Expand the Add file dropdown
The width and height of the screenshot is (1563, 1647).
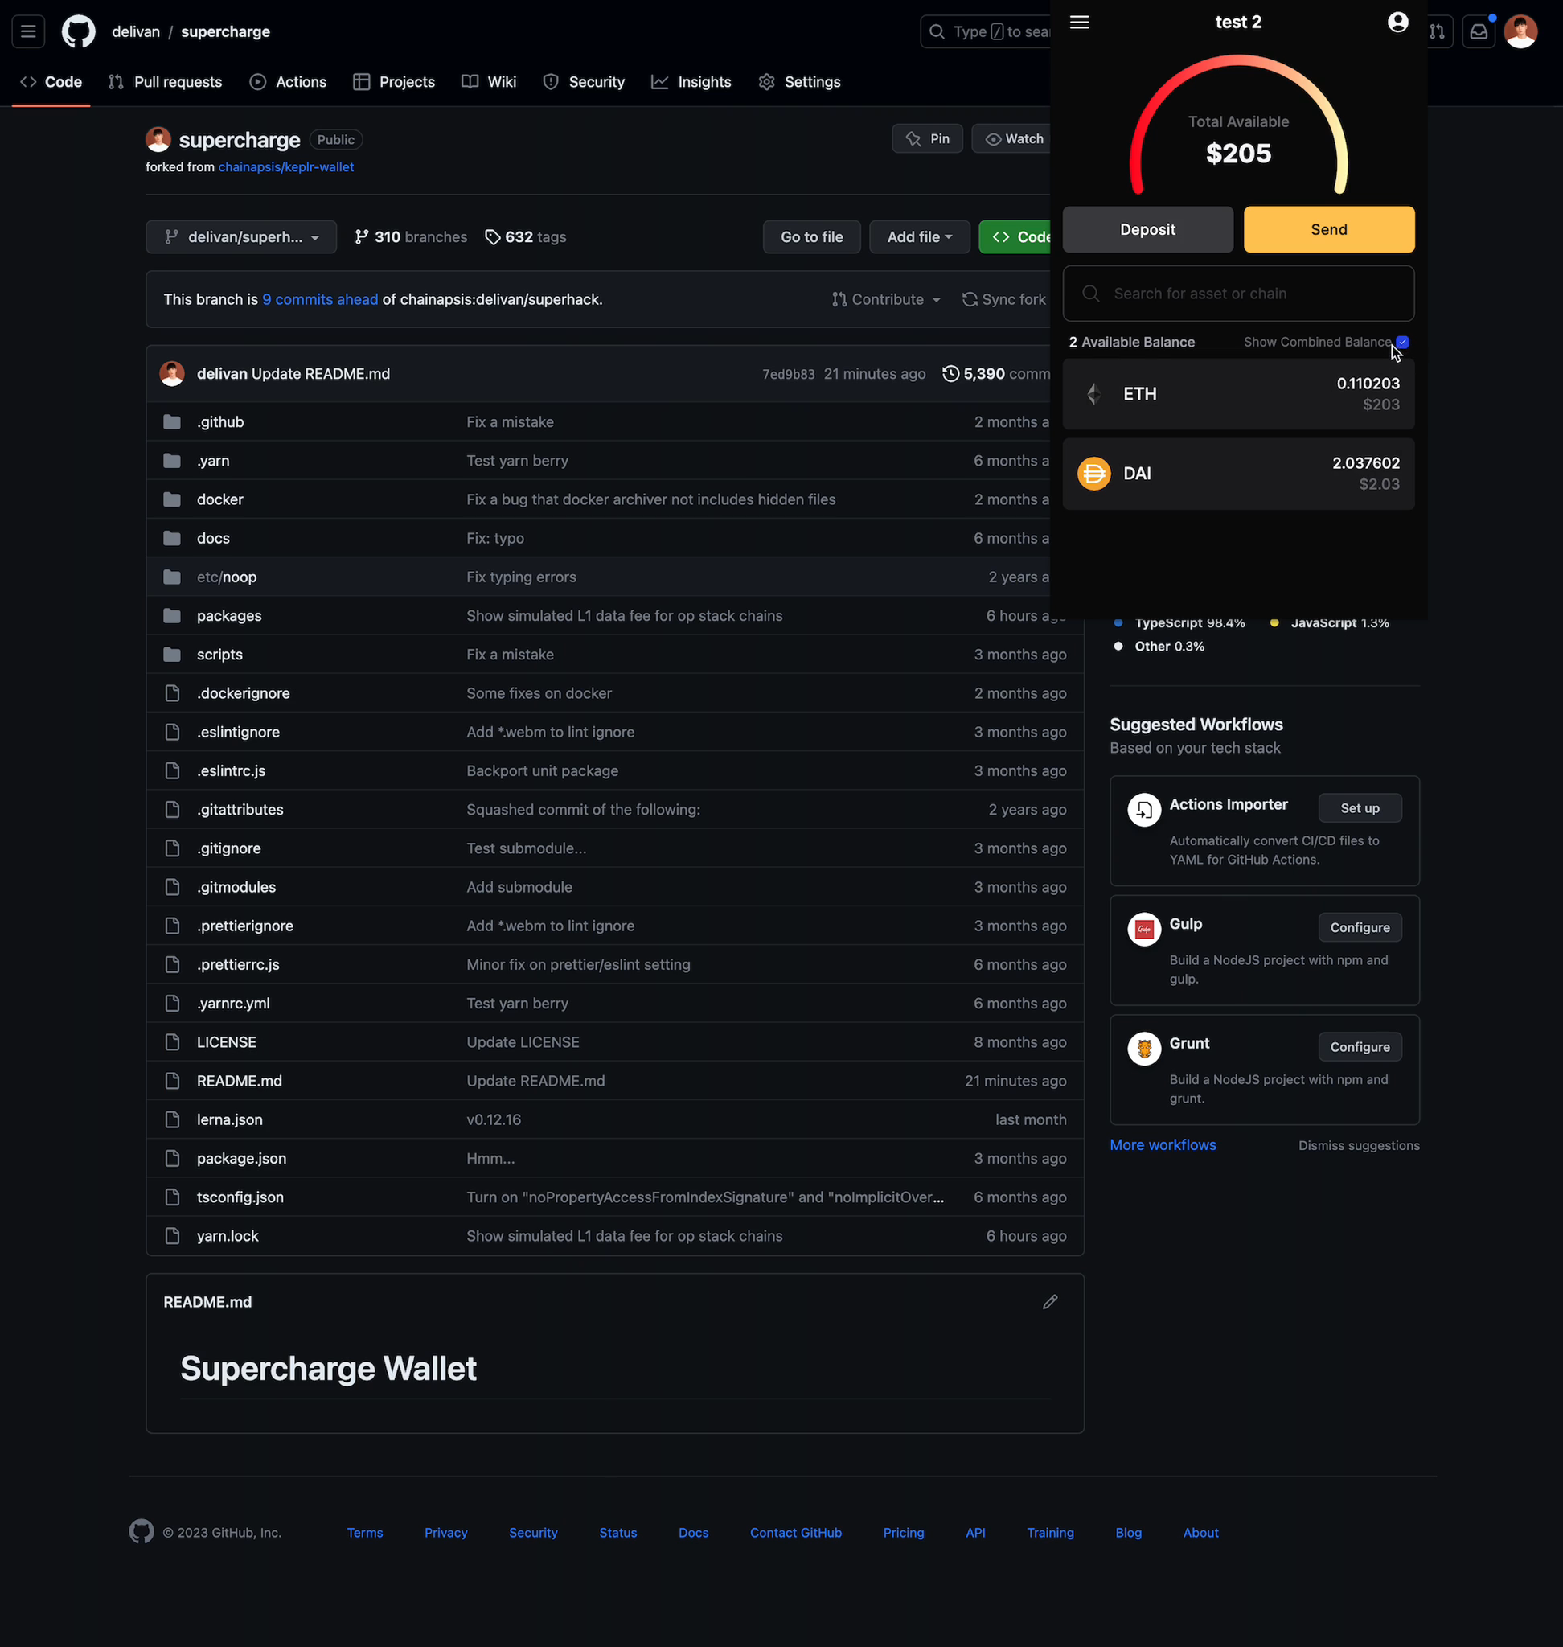[919, 236]
